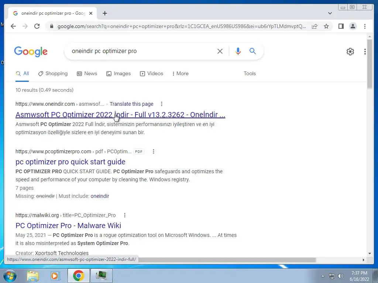Click the vertical scrollbar thumb
The image size is (378, 283).
pyautogui.click(x=369, y=64)
